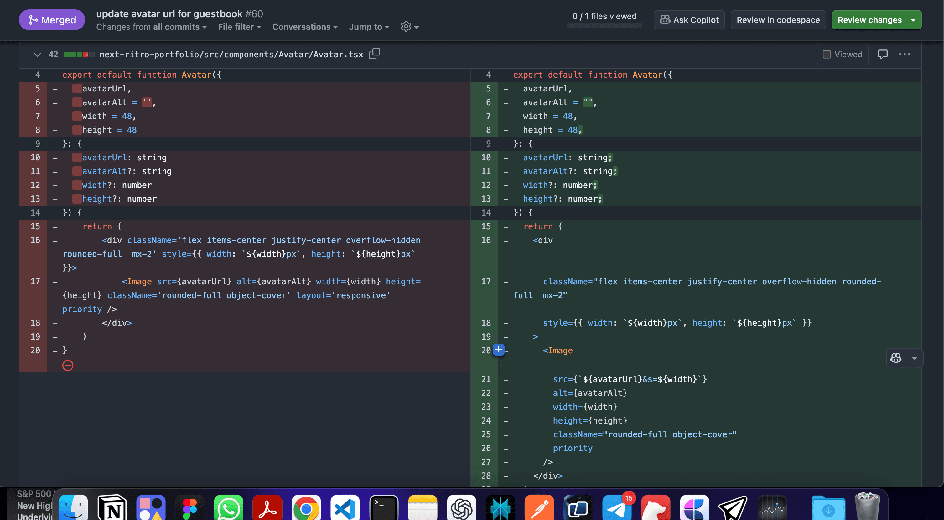Click the files viewed progress bar
Viewport: 944px width, 520px height.
click(x=604, y=25)
